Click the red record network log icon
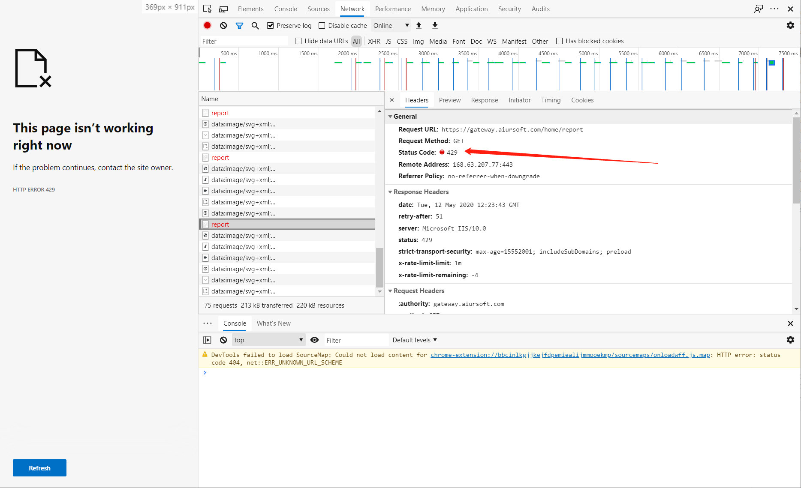Screen dimensions: 801x488 (207, 26)
